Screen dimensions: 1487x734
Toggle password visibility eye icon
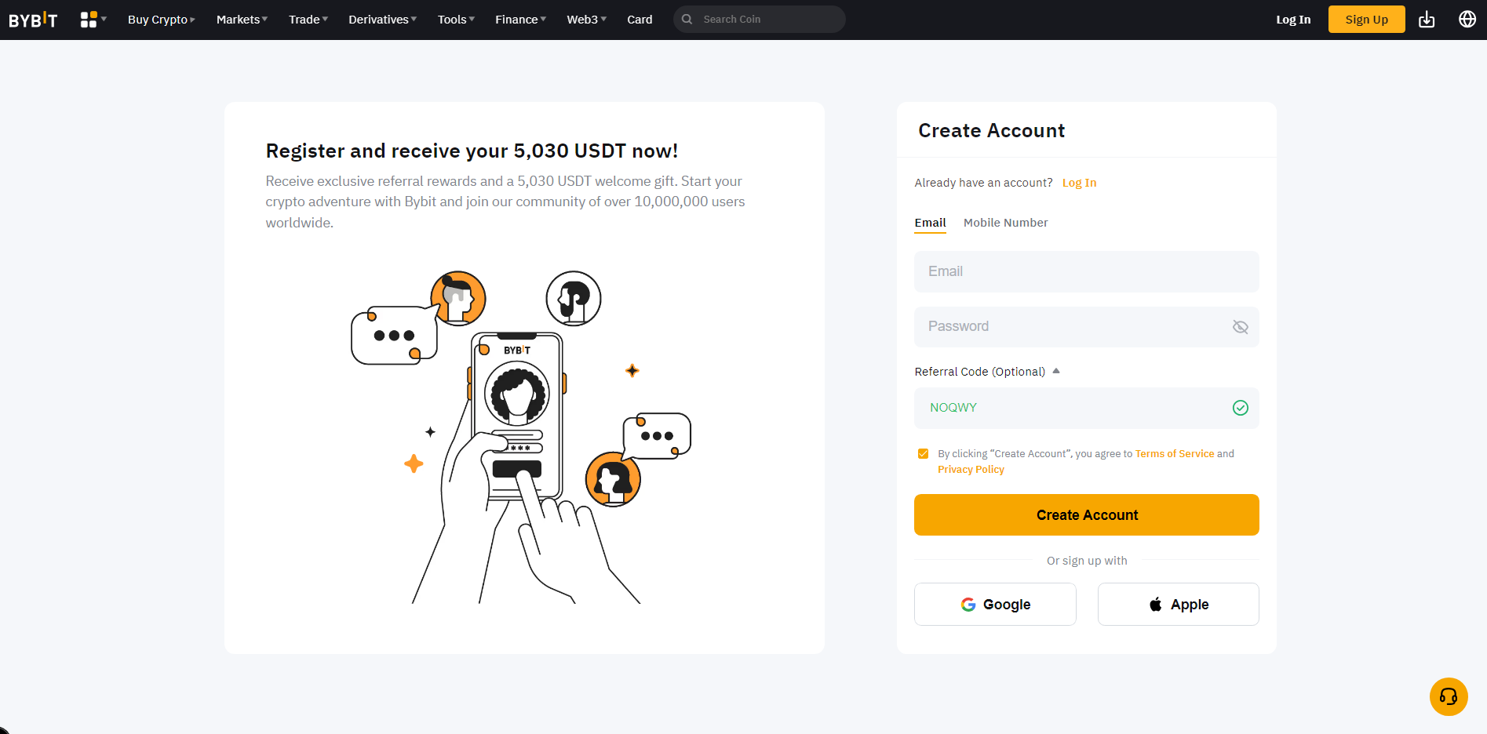coord(1241,327)
